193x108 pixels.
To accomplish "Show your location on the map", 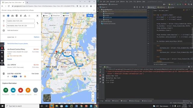I will pyautogui.click(x=93, y=91).
